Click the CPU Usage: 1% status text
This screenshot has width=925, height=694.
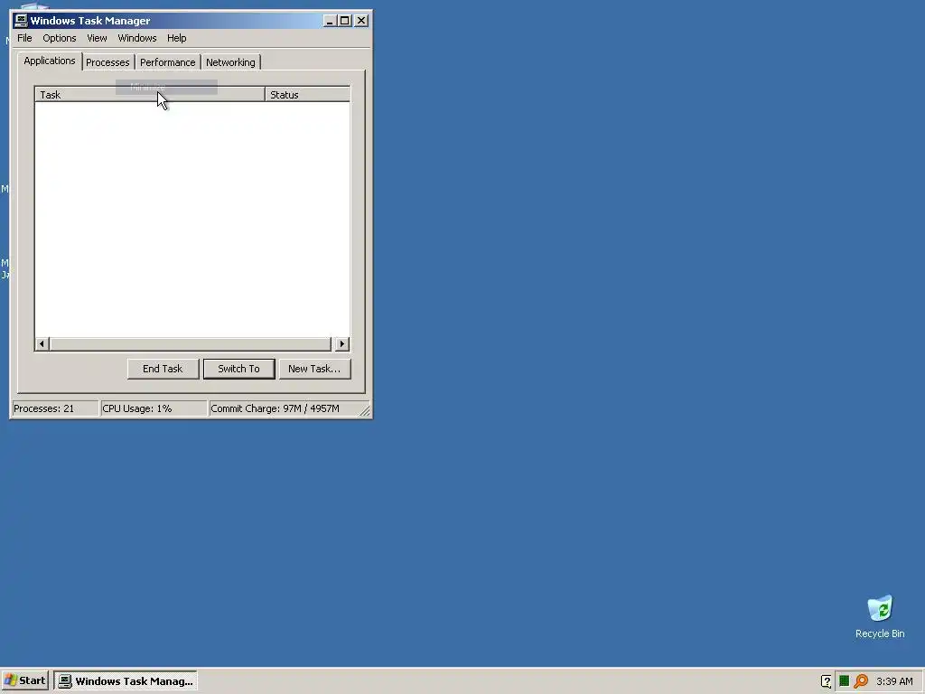137,408
